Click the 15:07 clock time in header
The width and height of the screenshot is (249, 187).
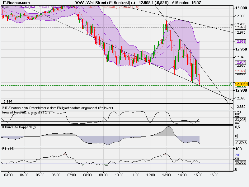[196, 3]
